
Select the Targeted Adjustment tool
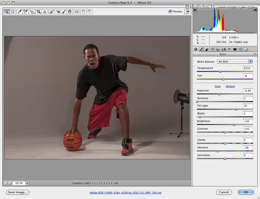click(32, 12)
